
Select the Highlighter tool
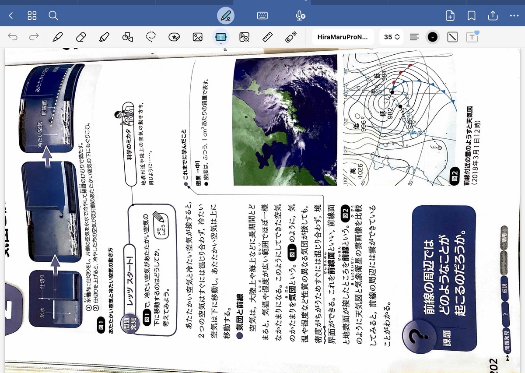104,37
